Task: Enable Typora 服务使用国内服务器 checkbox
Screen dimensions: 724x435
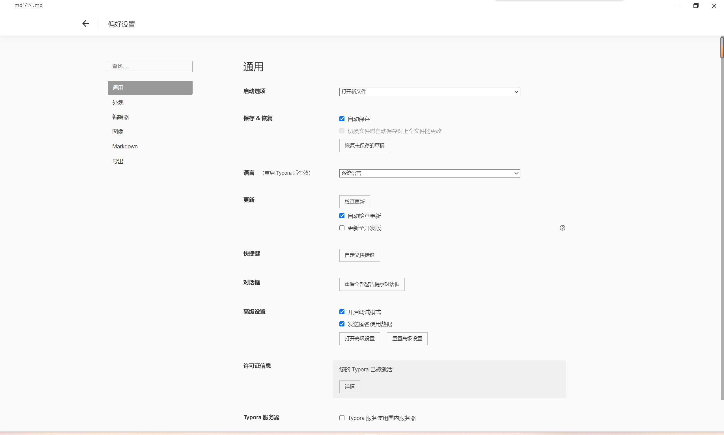Action: (x=342, y=418)
